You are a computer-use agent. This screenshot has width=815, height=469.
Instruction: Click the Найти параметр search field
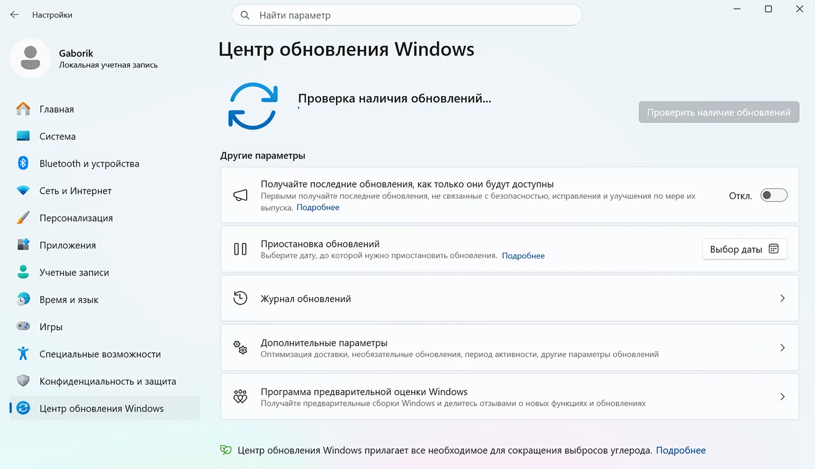click(407, 15)
